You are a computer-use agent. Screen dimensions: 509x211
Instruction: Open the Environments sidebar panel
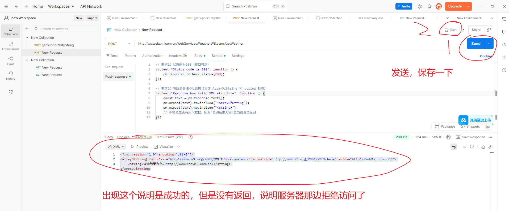point(11,46)
